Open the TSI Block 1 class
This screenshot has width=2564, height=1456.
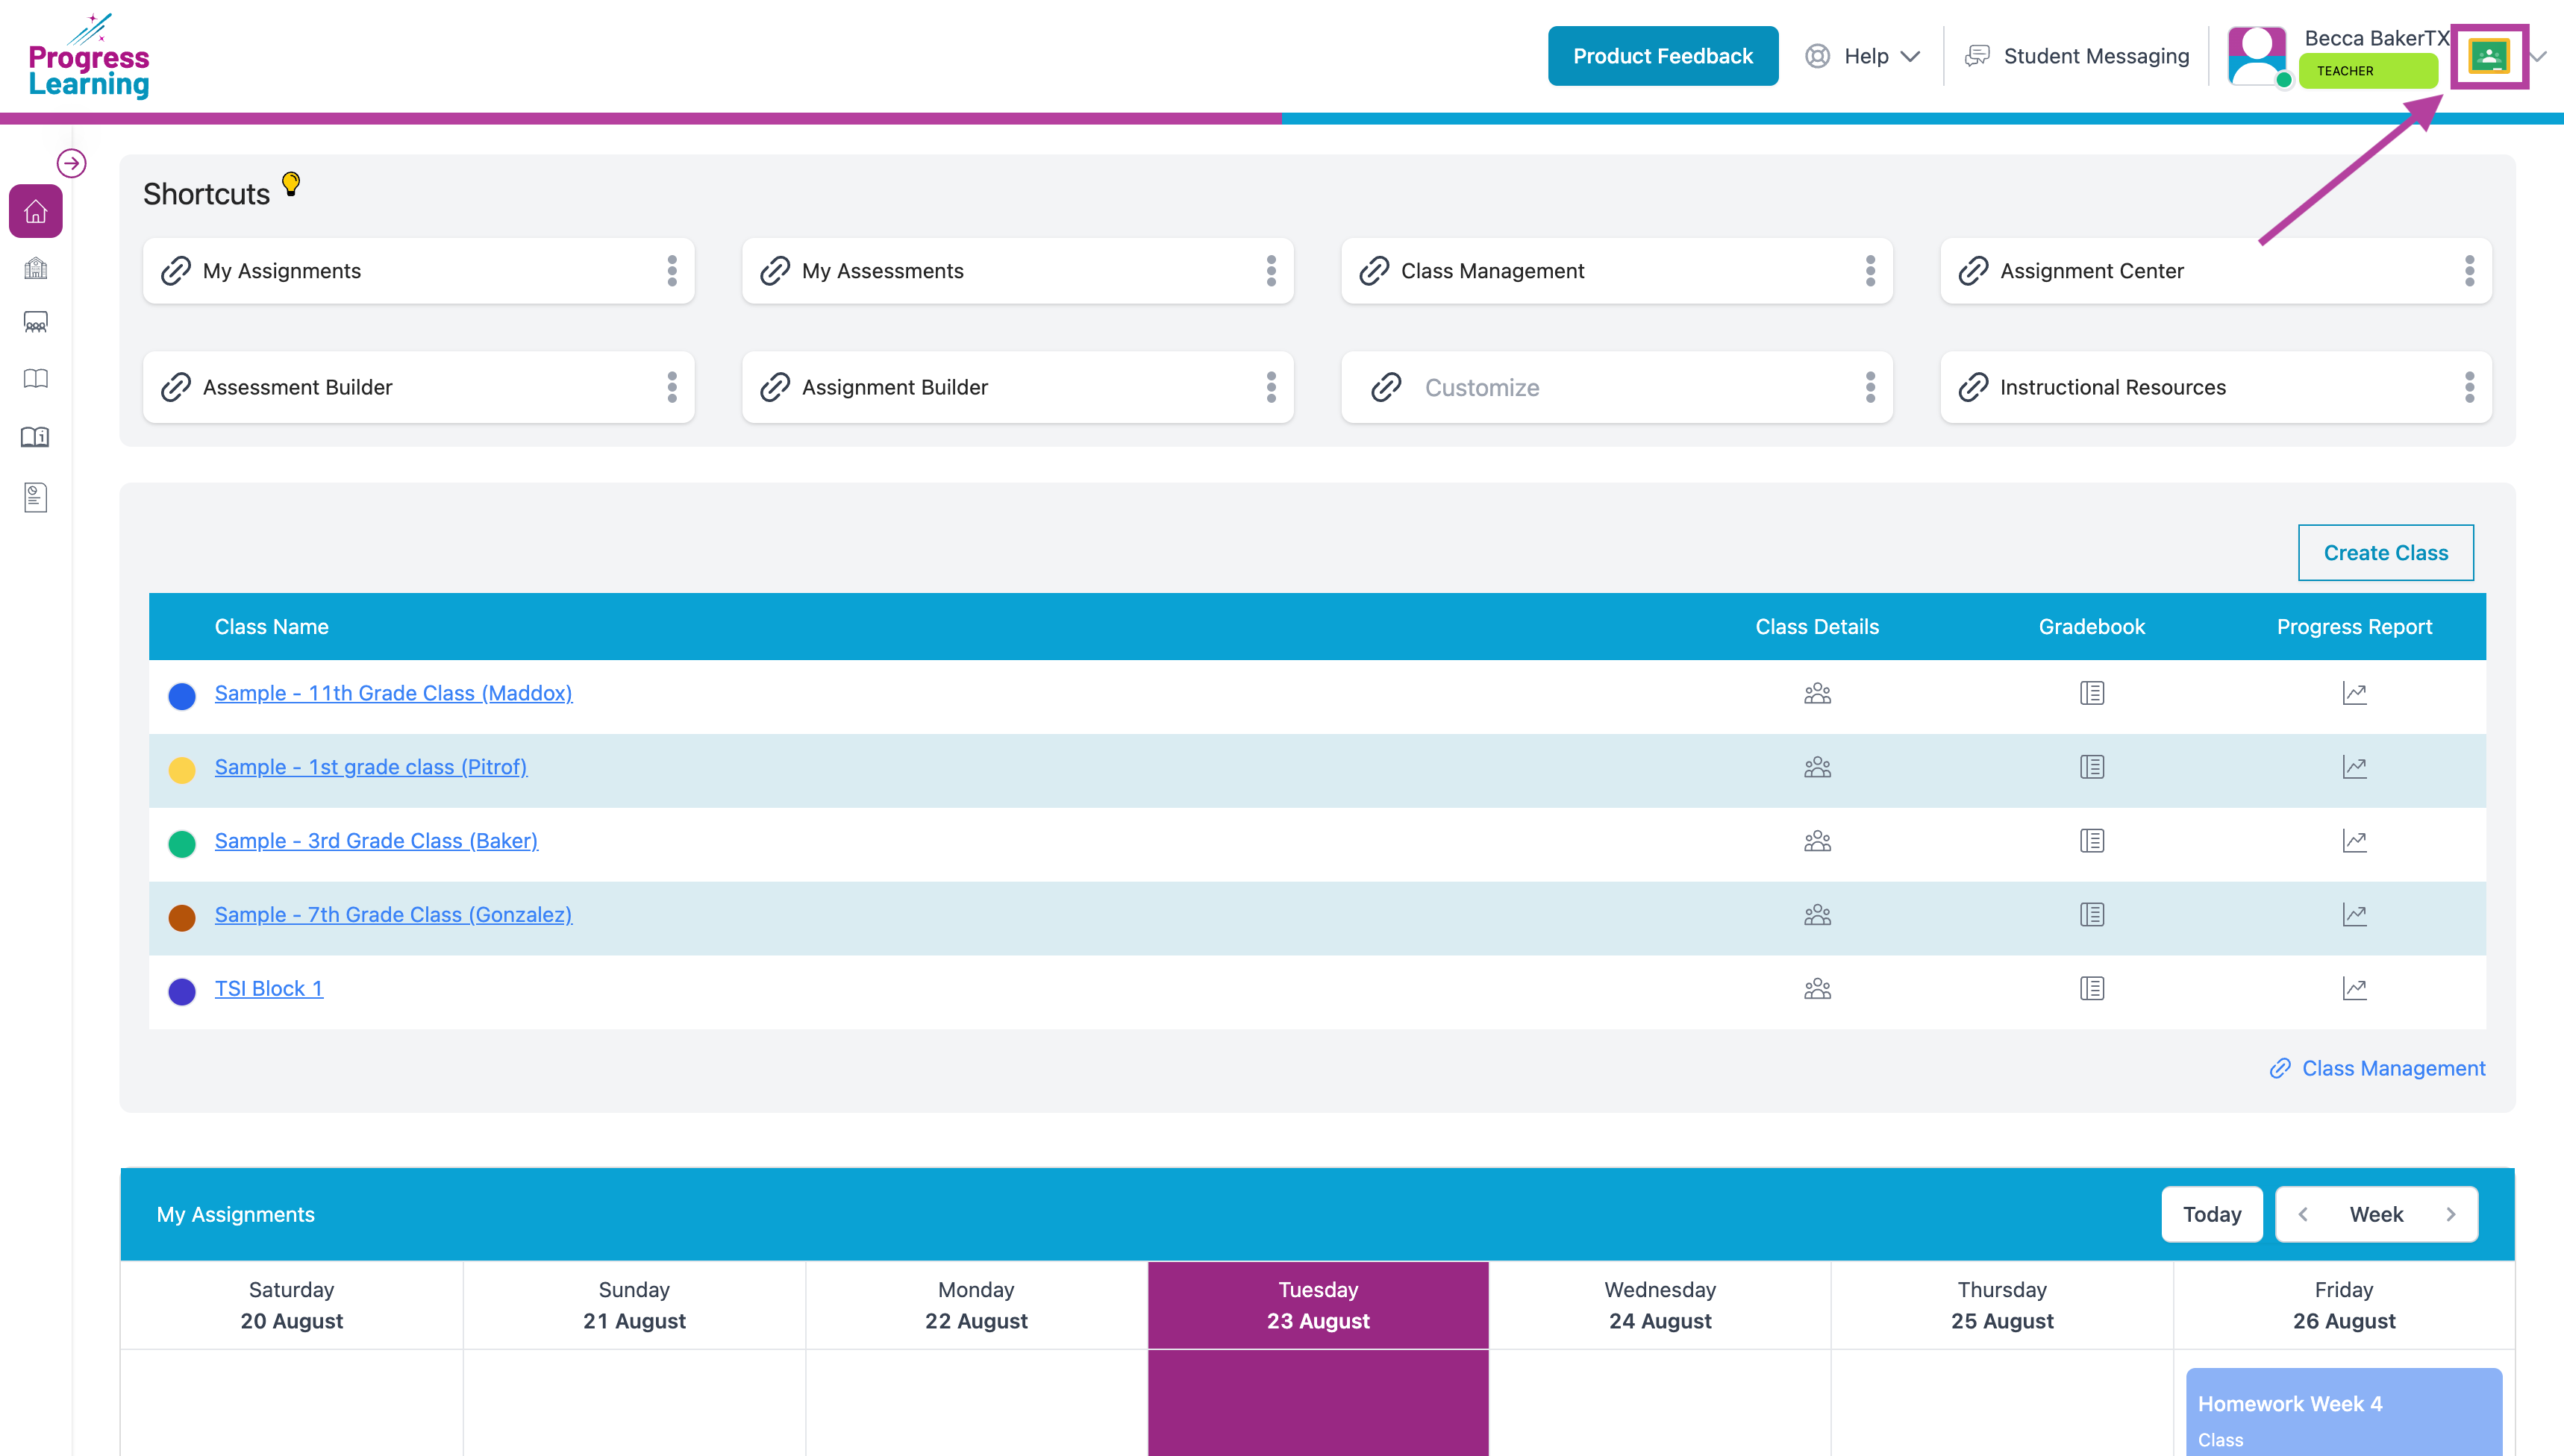[269, 989]
